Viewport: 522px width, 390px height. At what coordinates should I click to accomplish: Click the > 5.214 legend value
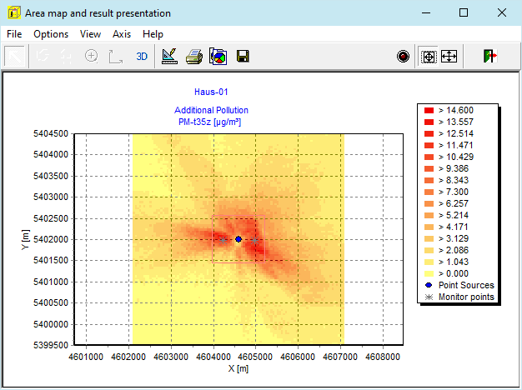[454, 215]
